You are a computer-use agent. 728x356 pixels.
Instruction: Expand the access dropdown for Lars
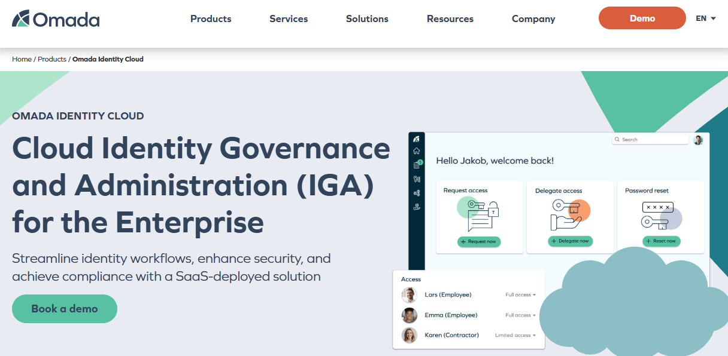click(520, 295)
